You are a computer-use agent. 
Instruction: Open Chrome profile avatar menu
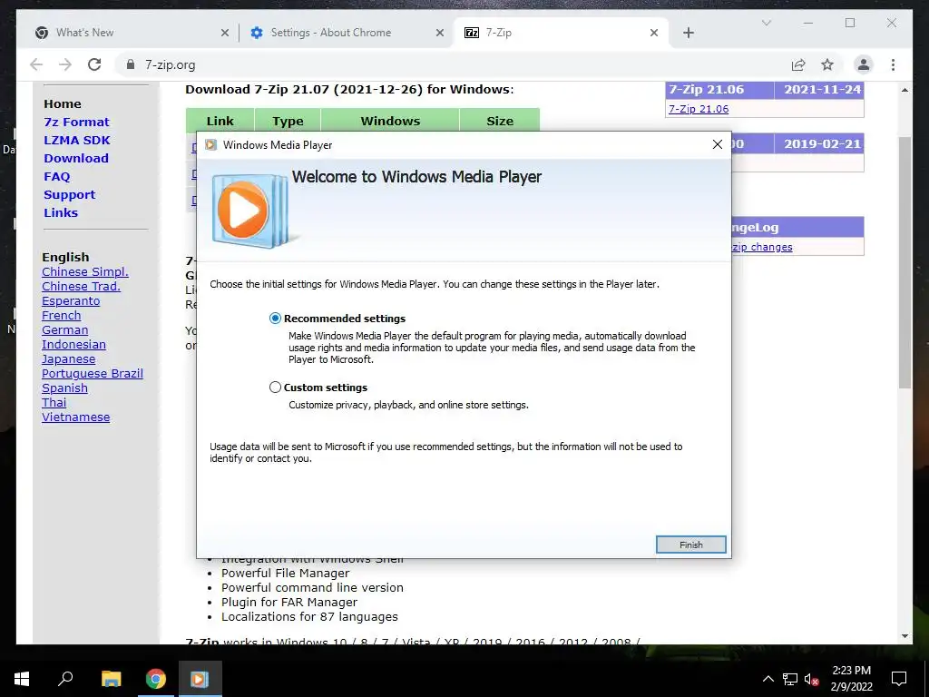click(x=864, y=64)
